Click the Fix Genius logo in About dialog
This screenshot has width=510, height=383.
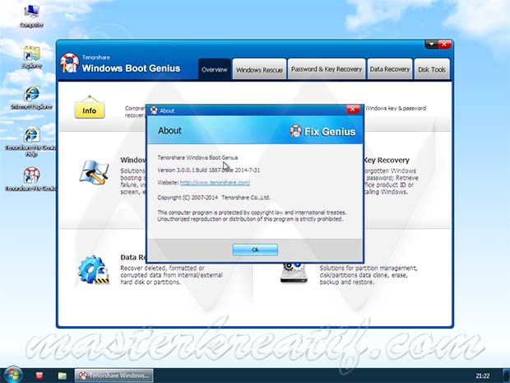click(x=322, y=131)
